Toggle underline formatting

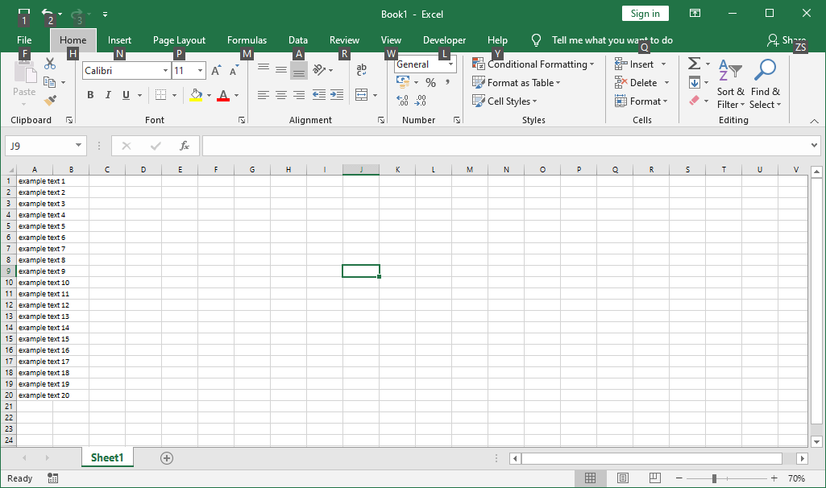tap(125, 95)
